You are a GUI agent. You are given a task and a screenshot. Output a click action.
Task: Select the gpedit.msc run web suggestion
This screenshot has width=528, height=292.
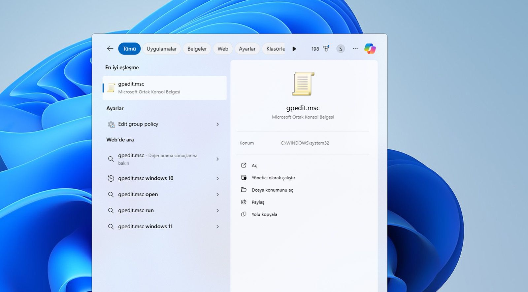[165, 210]
